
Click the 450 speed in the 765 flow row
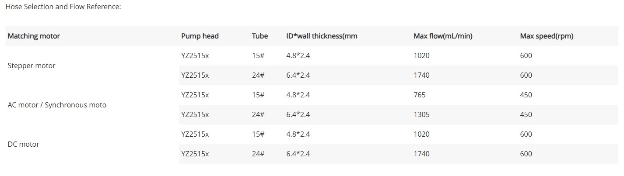pyautogui.click(x=526, y=95)
